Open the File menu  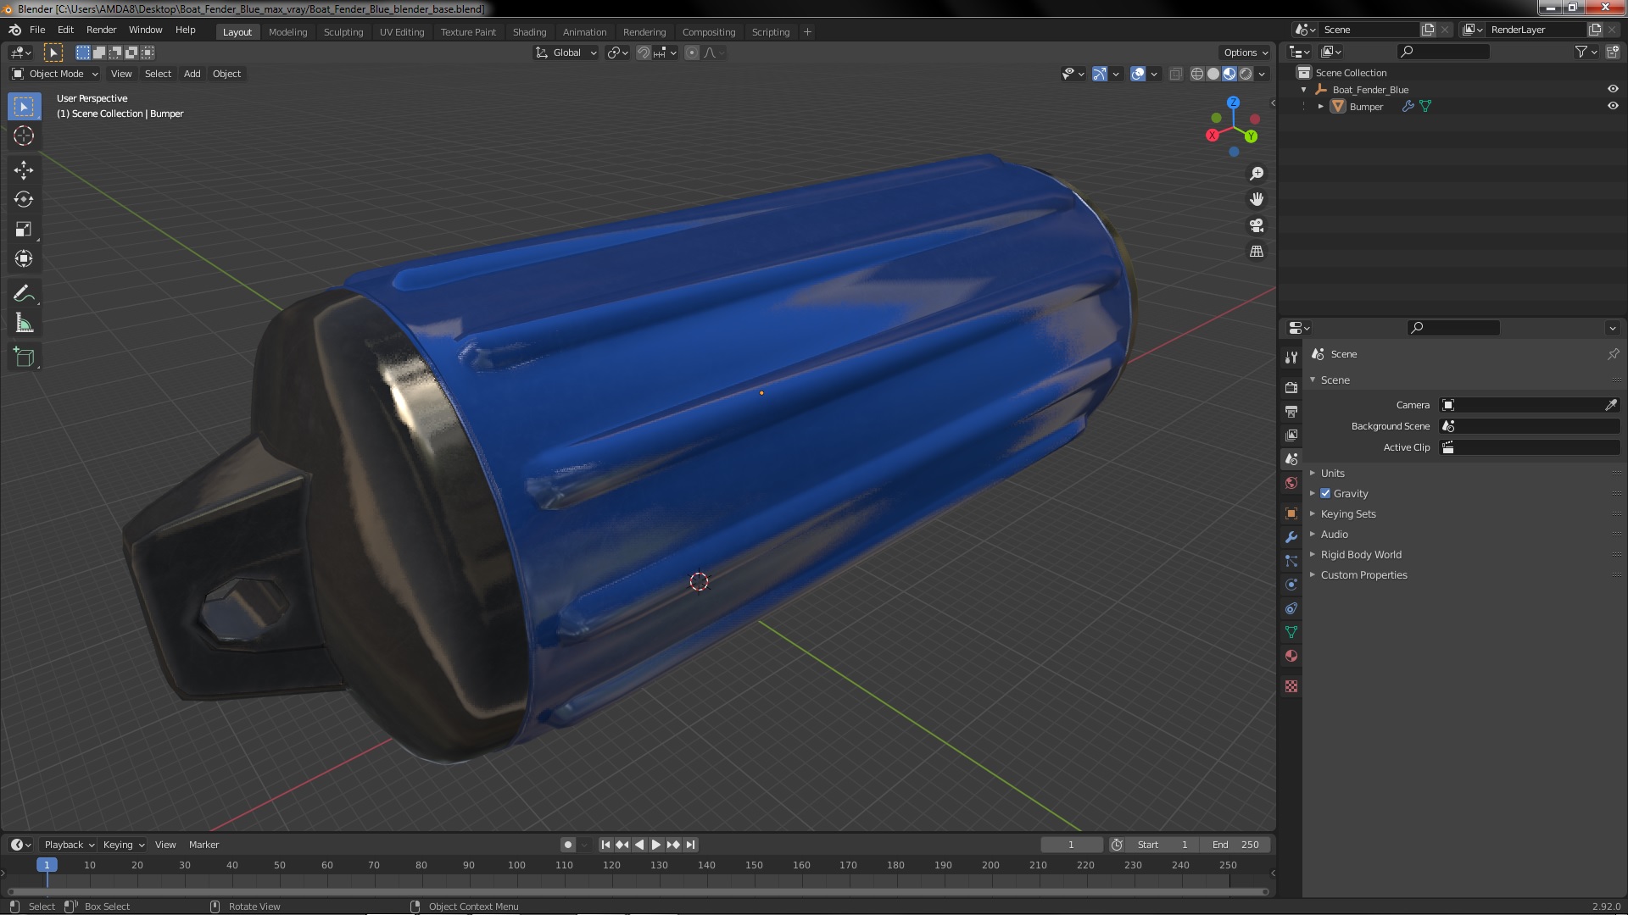[x=37, y=30]
